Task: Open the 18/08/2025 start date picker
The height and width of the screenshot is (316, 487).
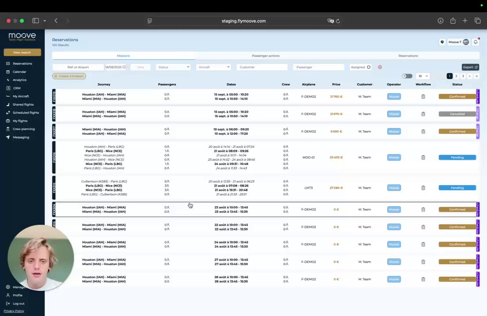Action: point(115,67)
